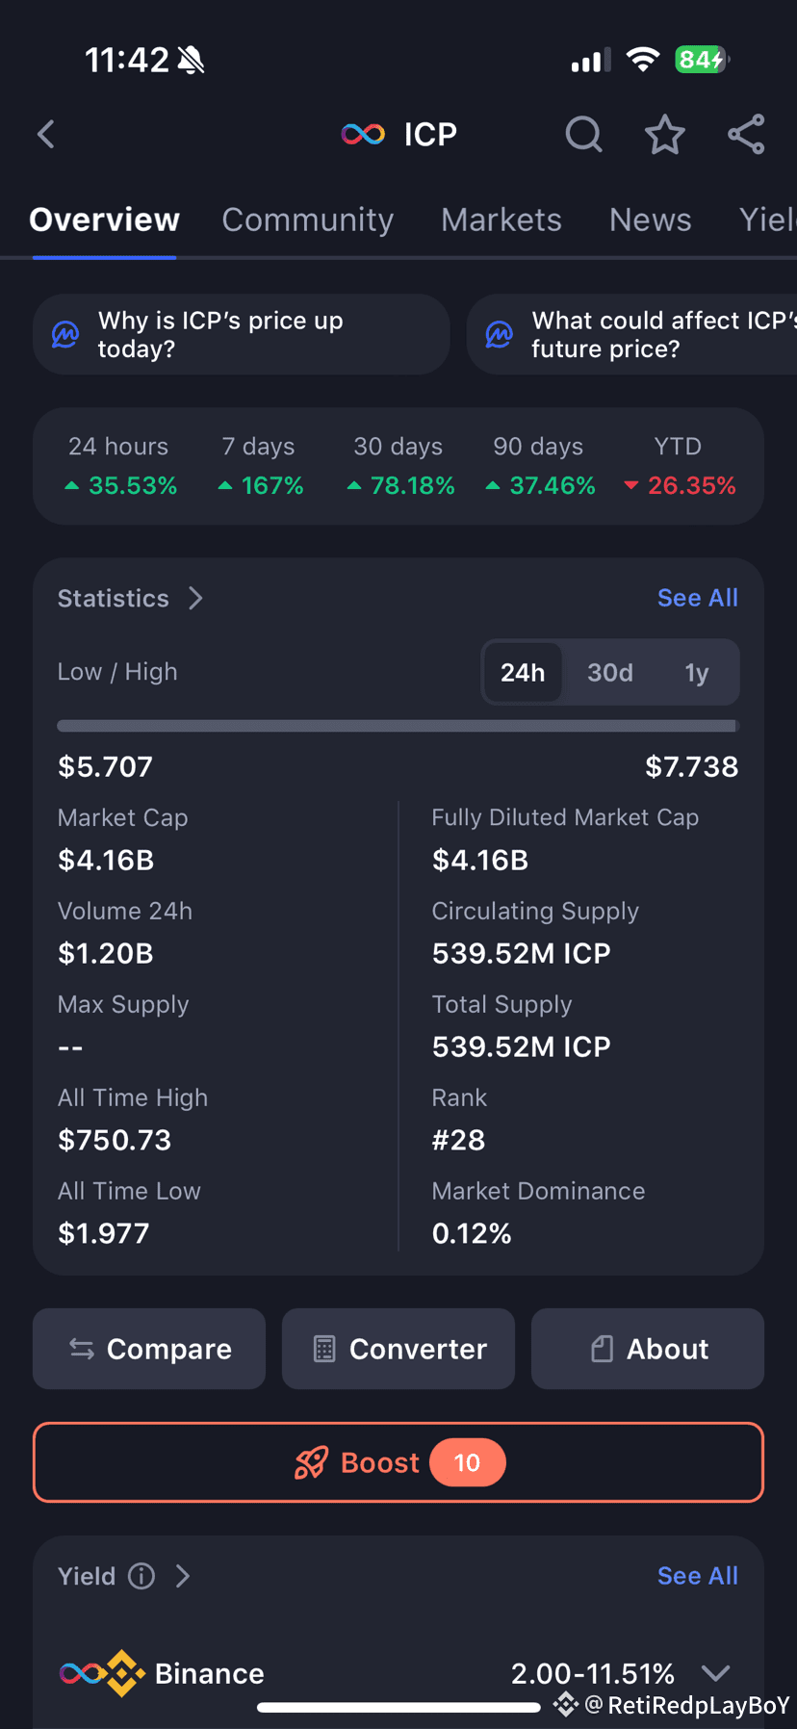Tap the Boost rocket icon
This screenshot has height=1729, width=797.
[311, 1463]
